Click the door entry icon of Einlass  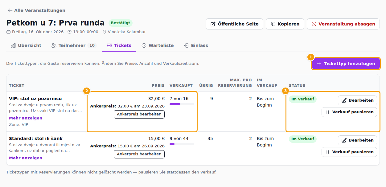186,45
